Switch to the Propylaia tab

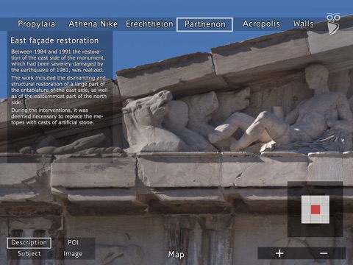click(36, 24)
